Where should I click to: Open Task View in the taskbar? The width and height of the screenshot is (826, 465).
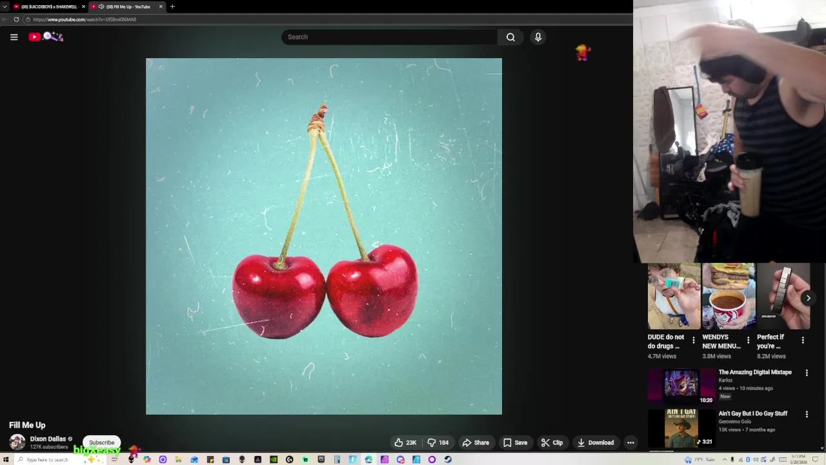[114, 459]
